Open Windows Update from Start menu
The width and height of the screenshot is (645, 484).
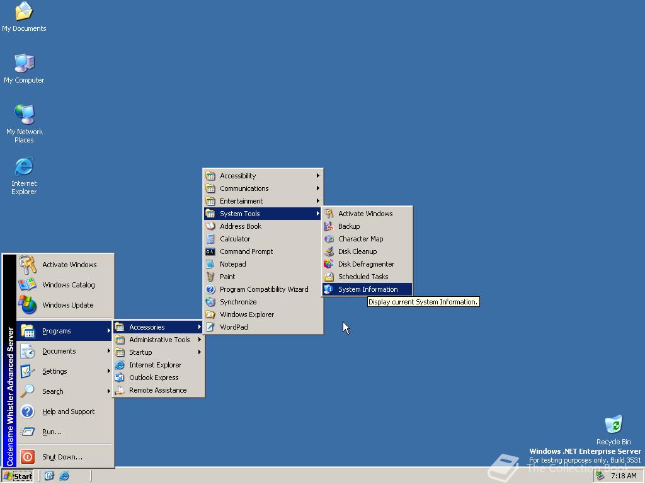(65, 305)
